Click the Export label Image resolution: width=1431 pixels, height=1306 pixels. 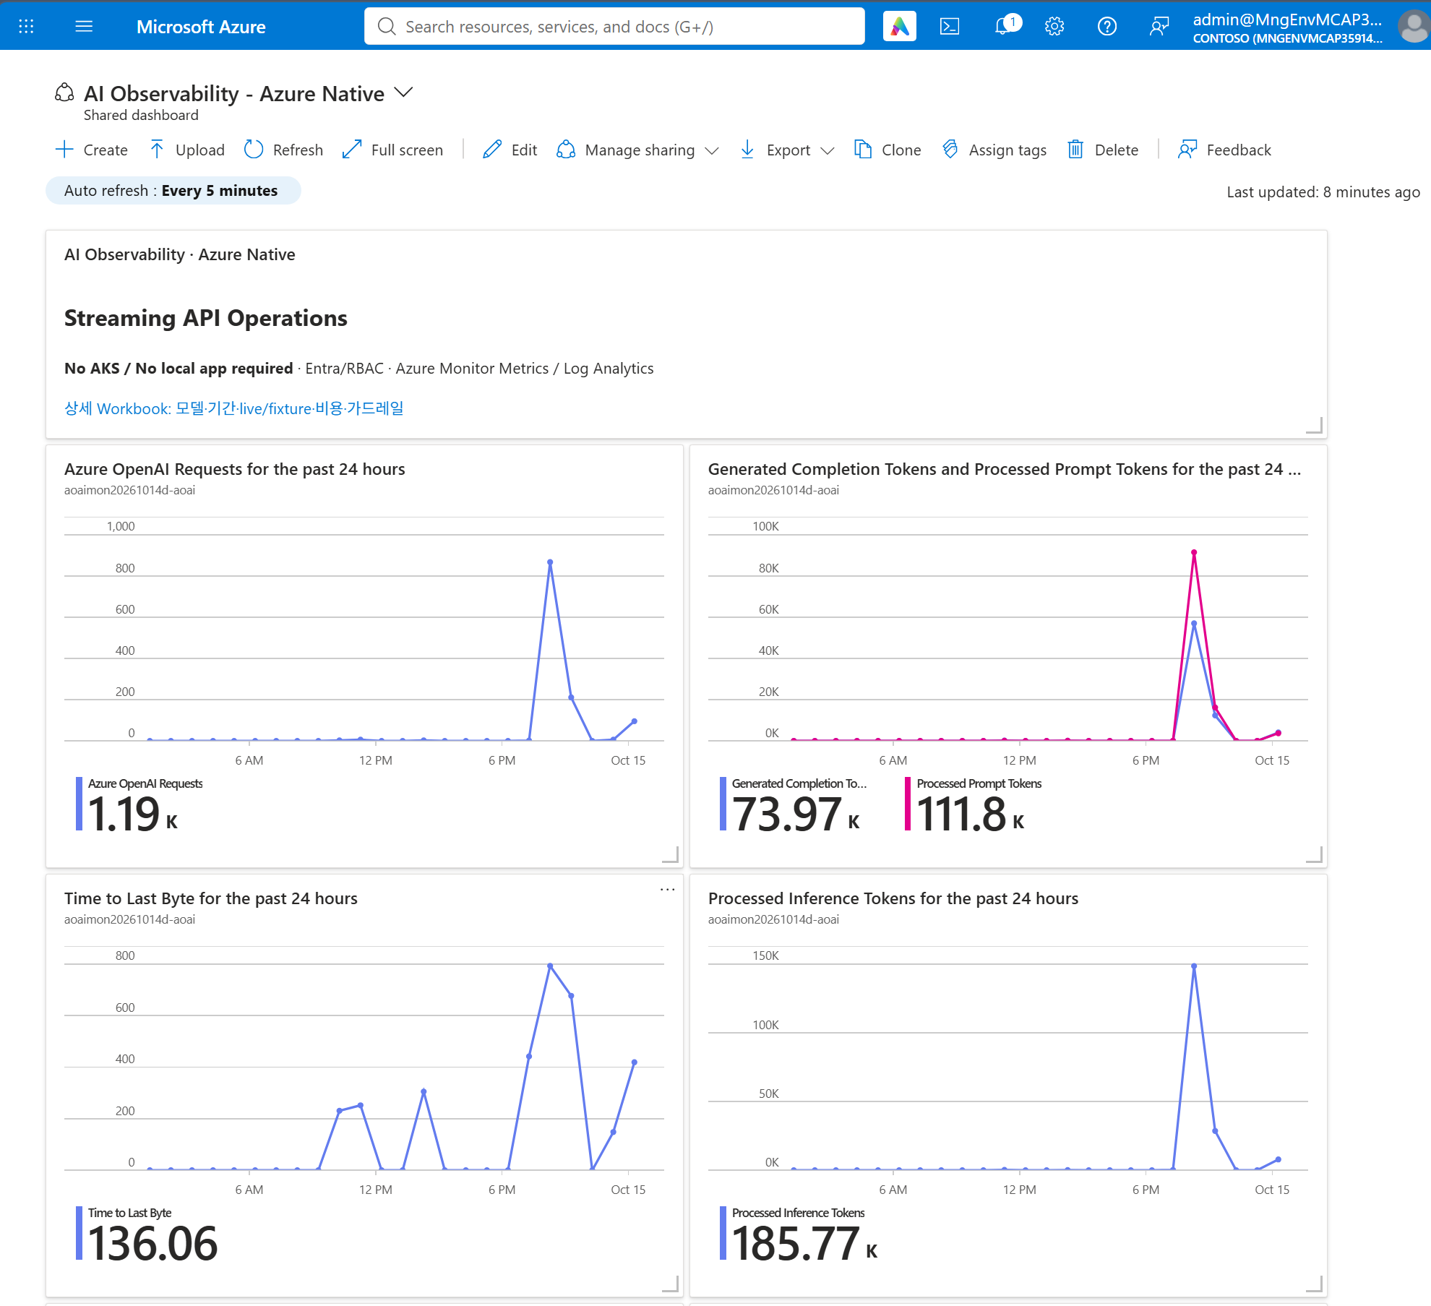point(788,150)
